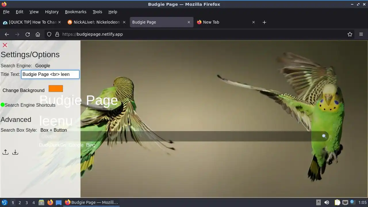
Task: Click the magnifier search icon in the search bar
Action: point(324,136)
